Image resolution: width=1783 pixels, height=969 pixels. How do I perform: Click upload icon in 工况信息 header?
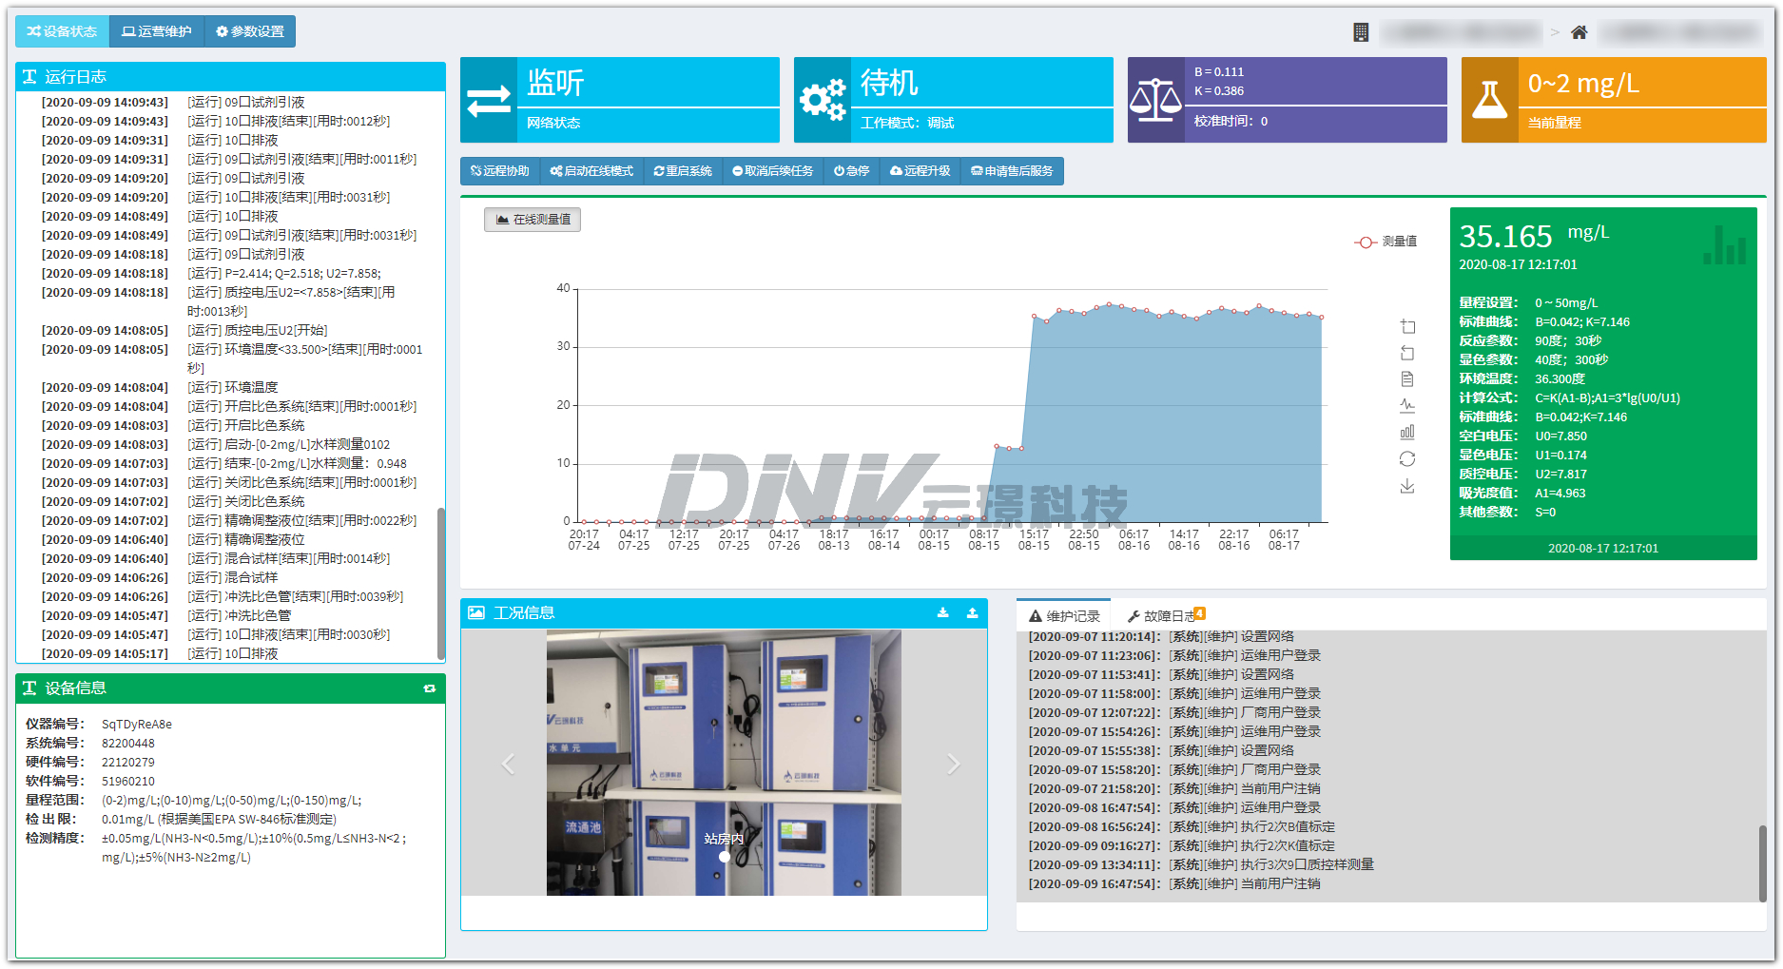tap(972, 613)
